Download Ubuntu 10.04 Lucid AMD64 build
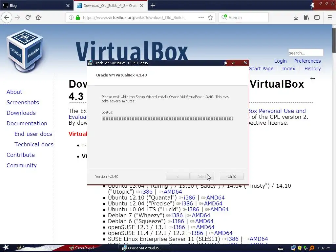The height and width of the screenshot is (252, 336). pos(219,209)
